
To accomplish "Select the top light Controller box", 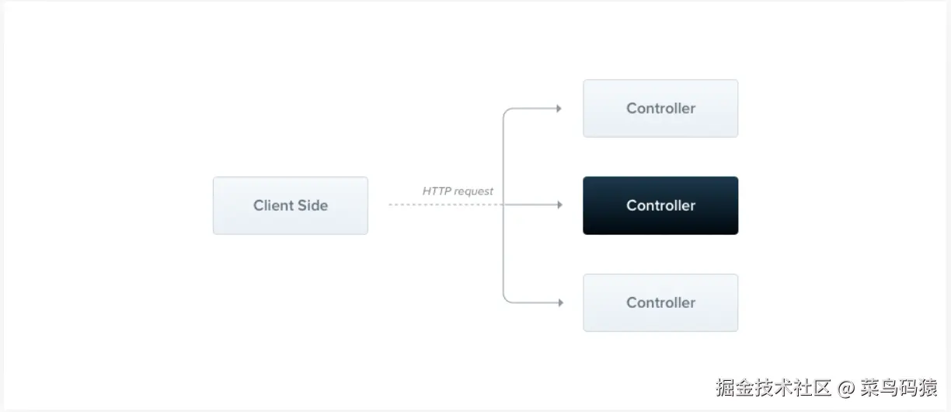I will (660, 109).
